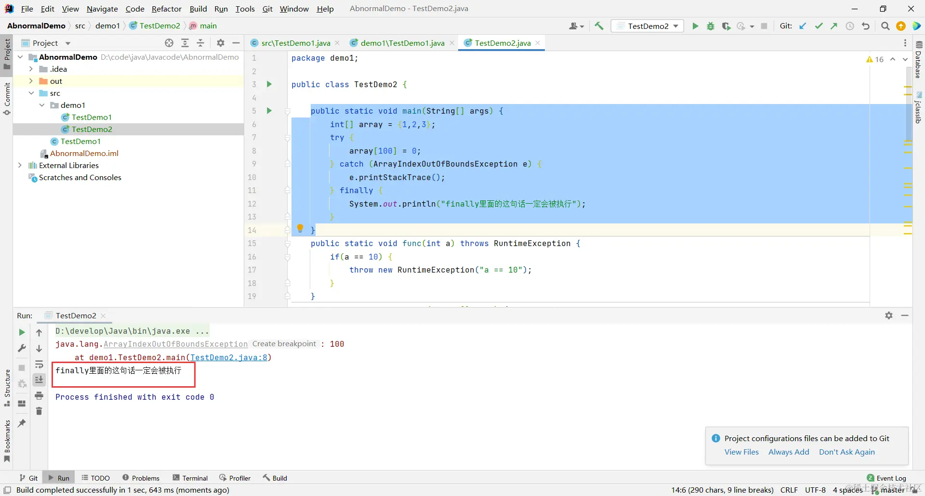This screenshot has height=496, width=925.
Task: Toggle the Database side tool window
Action: 918,60
